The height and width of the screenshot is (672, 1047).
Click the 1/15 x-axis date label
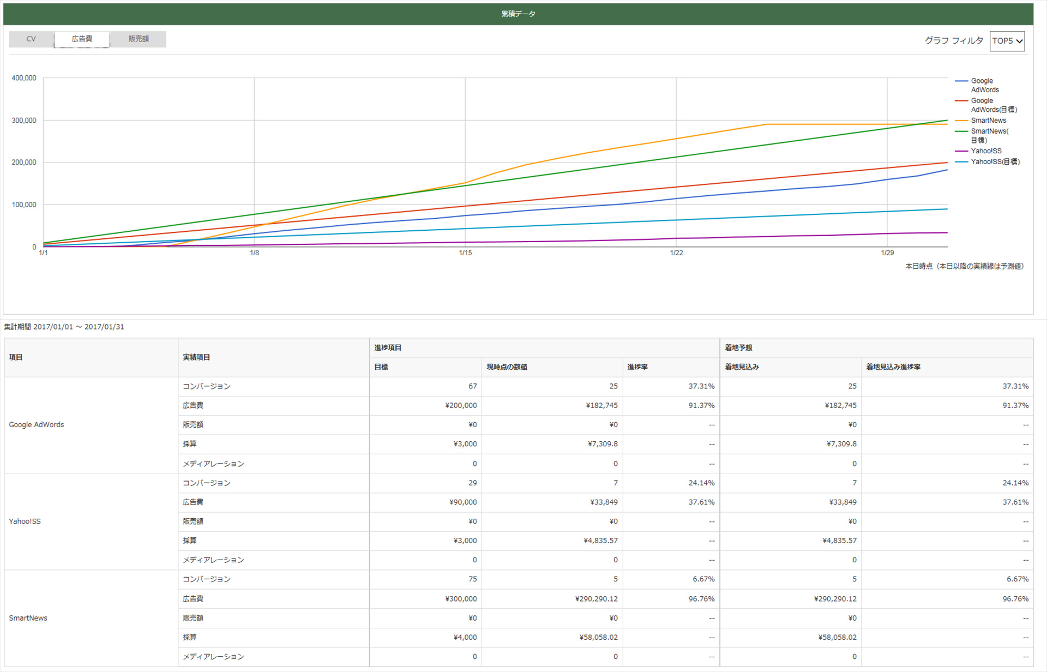(465, 253)
